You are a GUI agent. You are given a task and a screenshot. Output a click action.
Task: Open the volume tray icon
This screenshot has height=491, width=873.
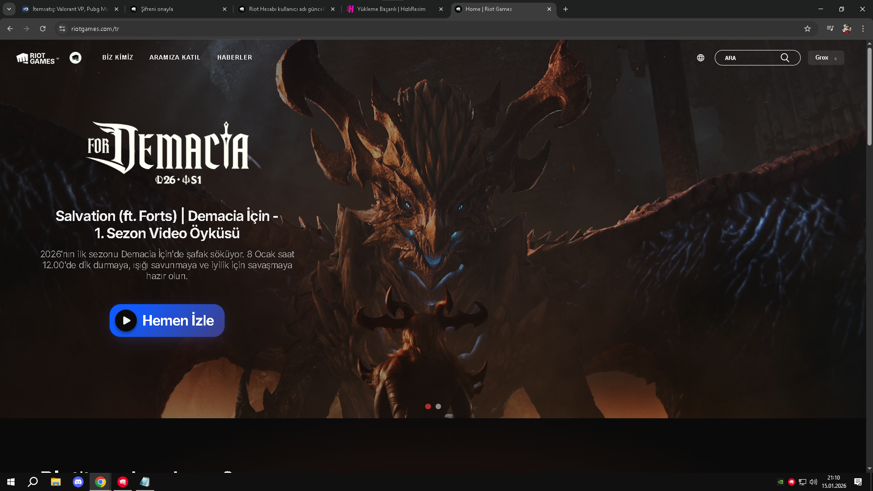[x=813, y=482]
